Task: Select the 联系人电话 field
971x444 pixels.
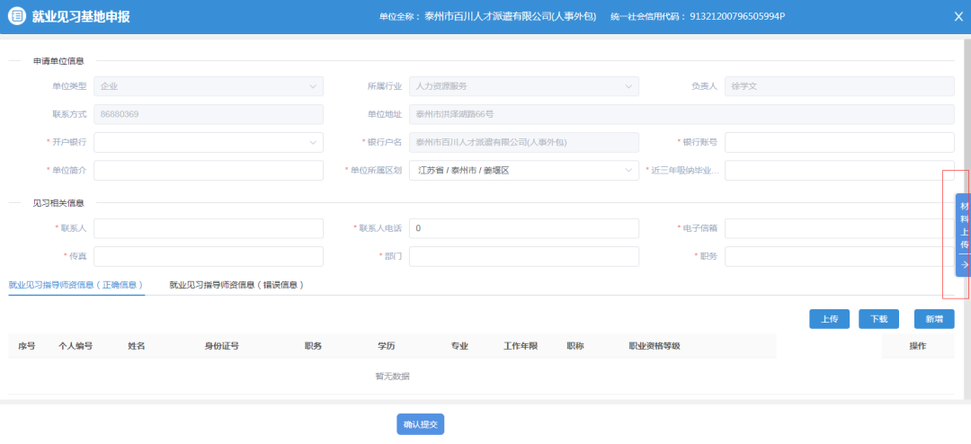Action: click(x=523, y=228)
